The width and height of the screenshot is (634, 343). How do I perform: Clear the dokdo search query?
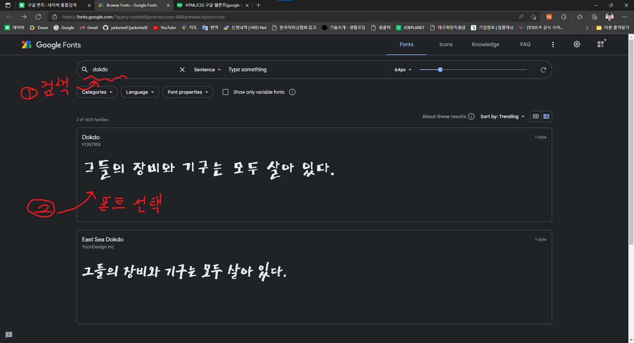pyautogui.click(x=182, y=69)
